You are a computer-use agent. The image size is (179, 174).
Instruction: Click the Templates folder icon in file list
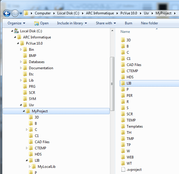click(123, 126)
